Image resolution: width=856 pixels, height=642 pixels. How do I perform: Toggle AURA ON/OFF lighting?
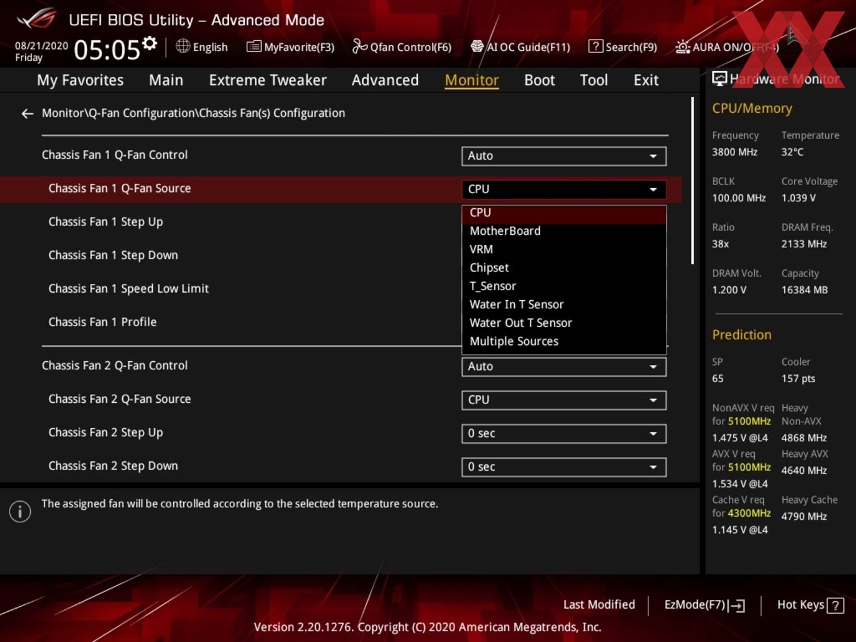coord(727,47)
